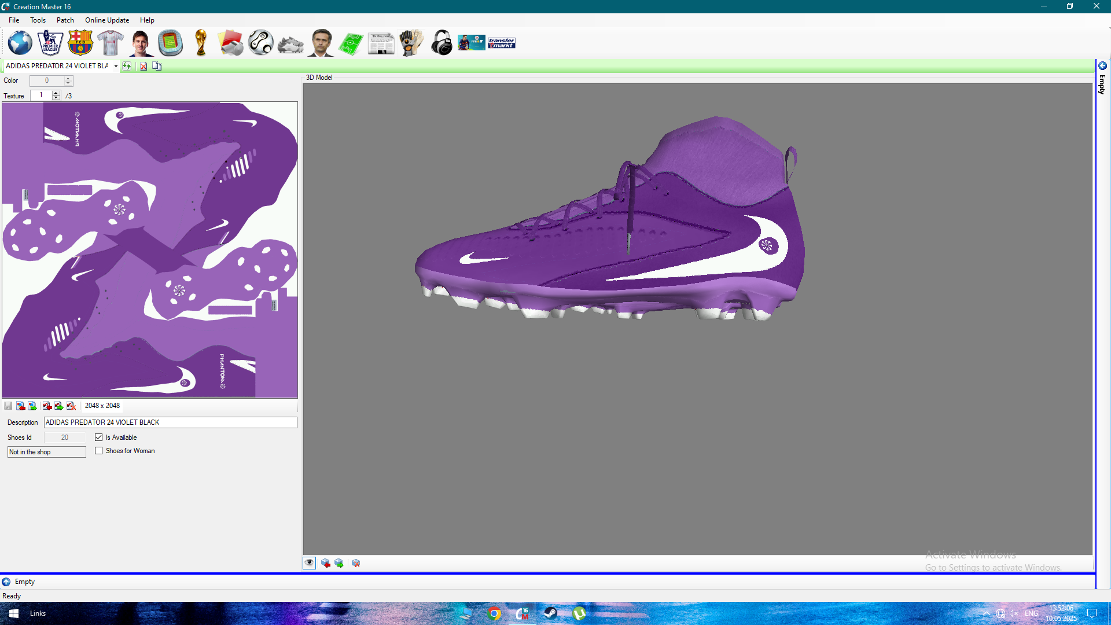This screenshot has width=1111, height=625.
Task: Click the ENG language indicator in tray
Action: pyautogui.click(x=1031, y=613)
